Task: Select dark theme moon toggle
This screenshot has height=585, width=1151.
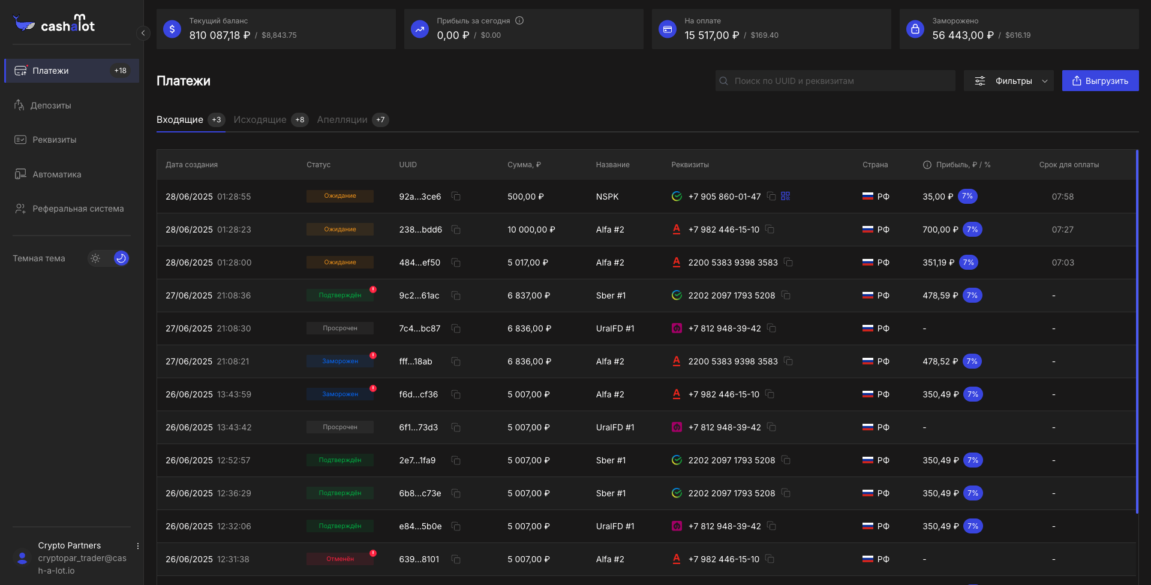Action: pyautogui.click(x=121, y=258)
